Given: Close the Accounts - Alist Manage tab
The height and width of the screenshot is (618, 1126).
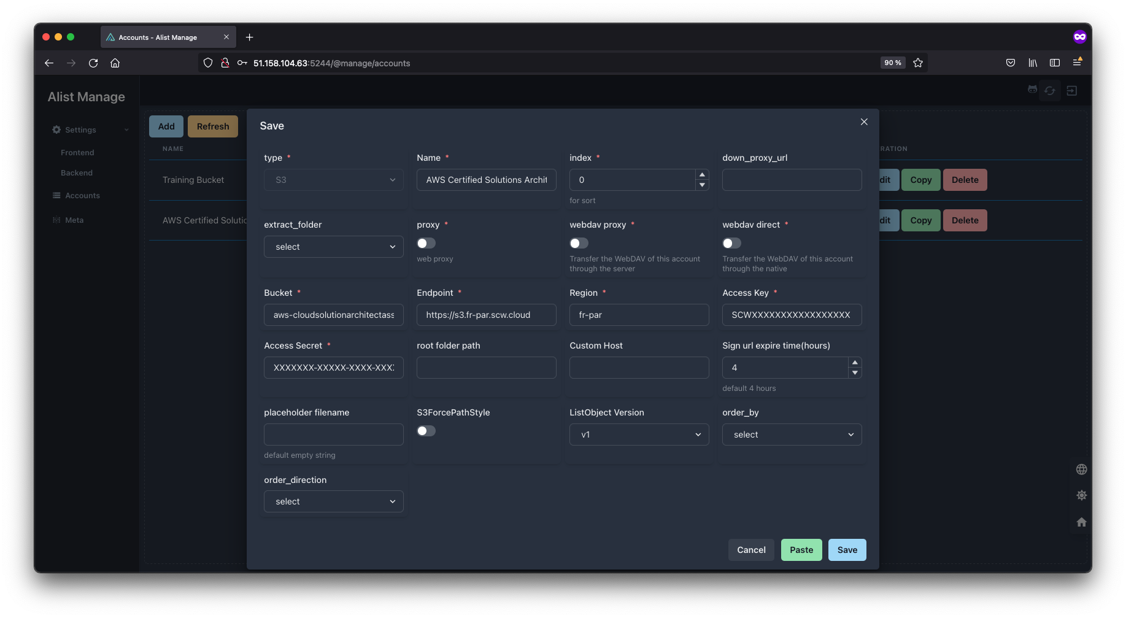Looking at the screenshot, I should pyautogui.click(x=226, y=37).
